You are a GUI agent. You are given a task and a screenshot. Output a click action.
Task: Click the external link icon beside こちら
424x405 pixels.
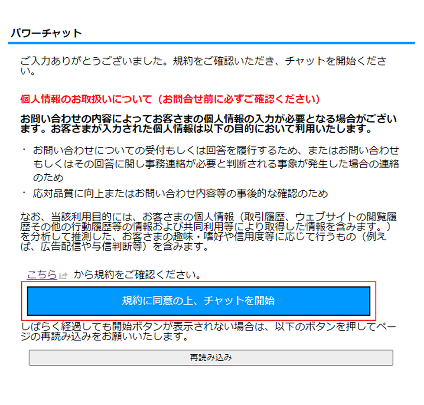63,275
